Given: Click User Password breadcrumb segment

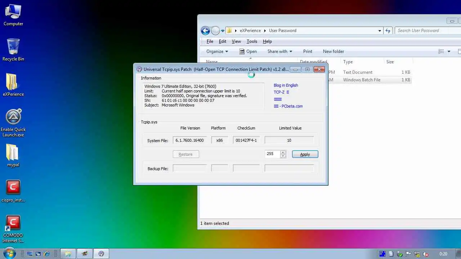Looking at the screenshot, I should click(x=283, y=31).
